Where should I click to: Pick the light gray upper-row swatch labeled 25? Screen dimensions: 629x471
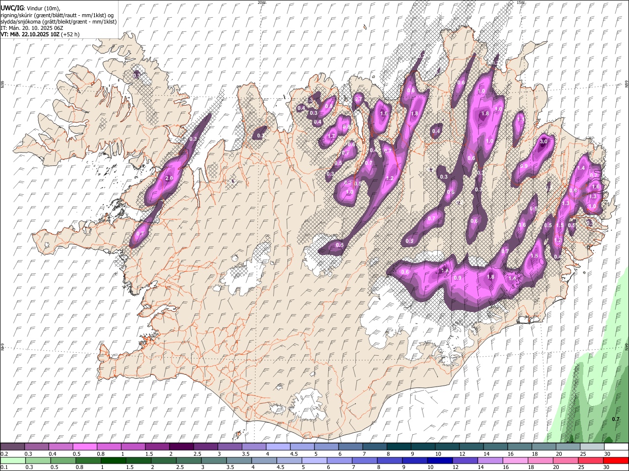click(592, 446)
